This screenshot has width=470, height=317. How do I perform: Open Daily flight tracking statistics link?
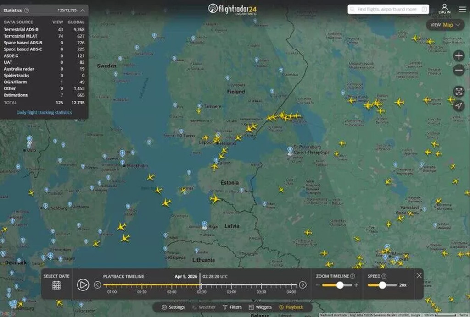point(44,112)
